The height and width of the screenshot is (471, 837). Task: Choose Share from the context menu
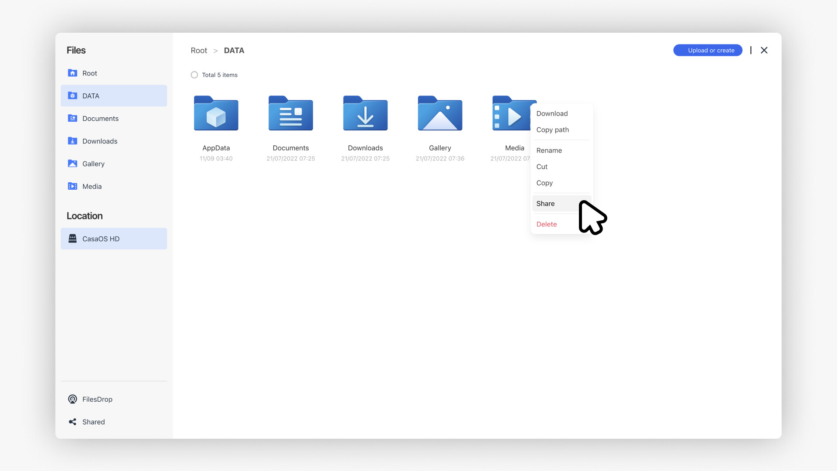coord(545,204)
